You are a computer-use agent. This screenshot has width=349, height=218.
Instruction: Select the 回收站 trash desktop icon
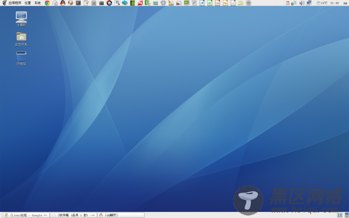pos(21,58)
